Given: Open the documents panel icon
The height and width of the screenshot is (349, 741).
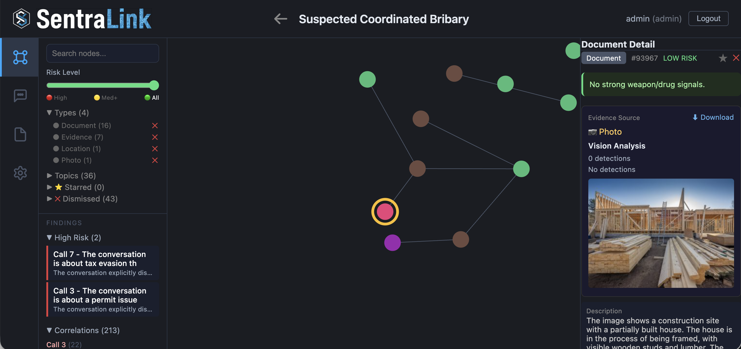Looking at the screenshot, I should point(20,134).
